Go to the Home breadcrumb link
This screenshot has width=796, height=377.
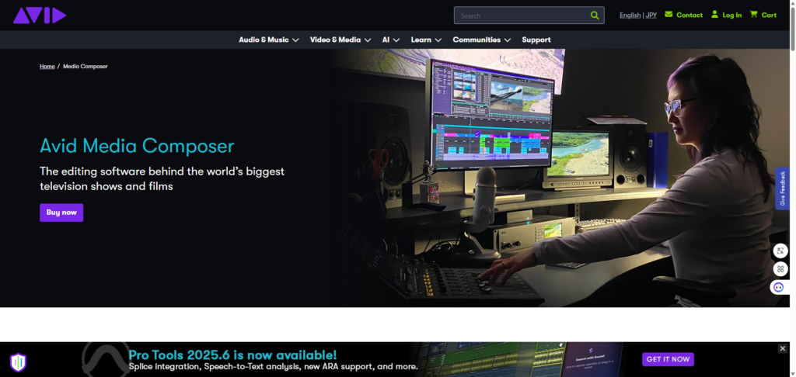[x=47, y=67]
